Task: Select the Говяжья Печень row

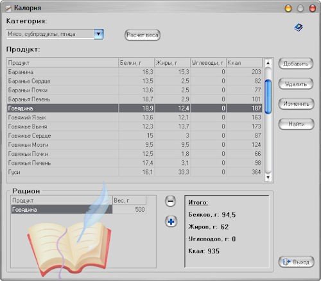Action: tap(134, 163)
